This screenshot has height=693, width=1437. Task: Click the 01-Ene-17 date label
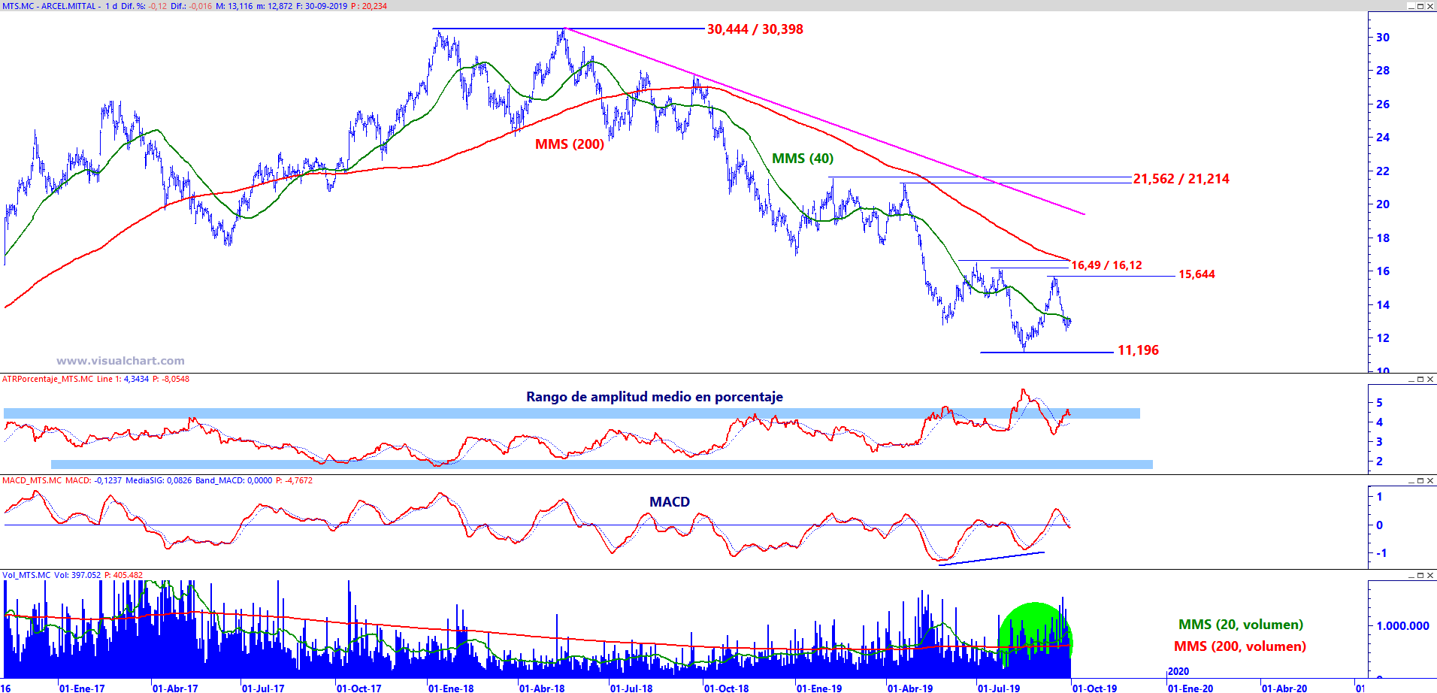point(82,688)
